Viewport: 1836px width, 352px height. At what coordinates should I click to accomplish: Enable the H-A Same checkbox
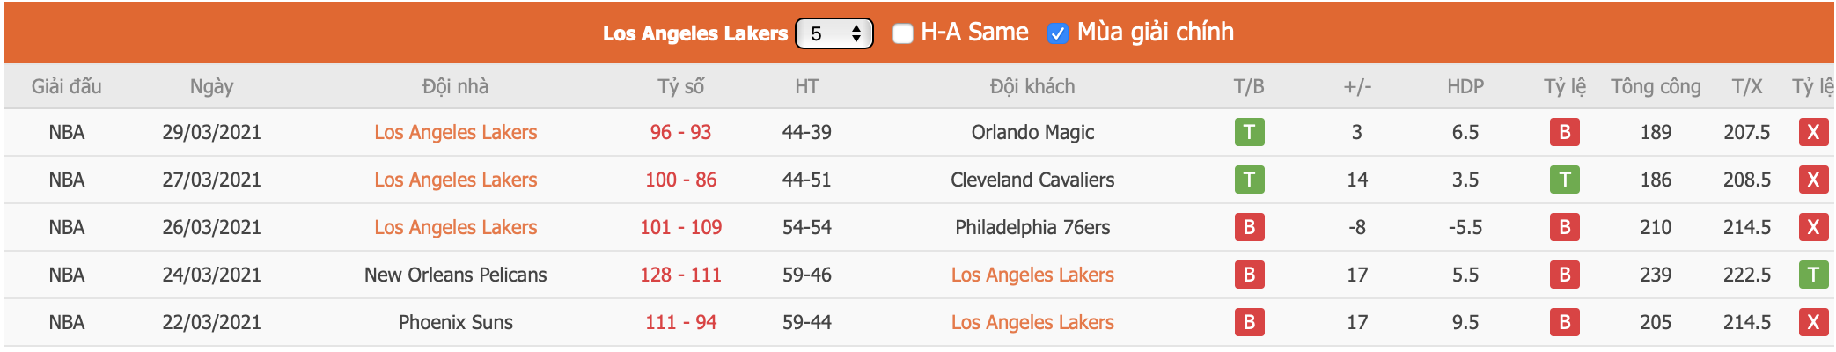903,33
